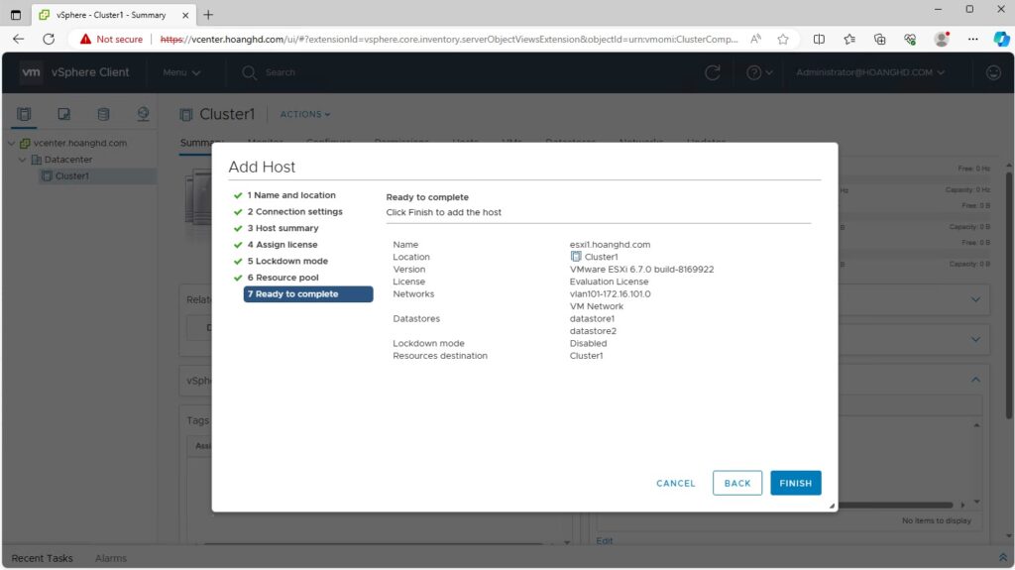Click the BACK button in Add Host wizard
Viewport: 1015px width, 570px height.
(x=737, y=483)
